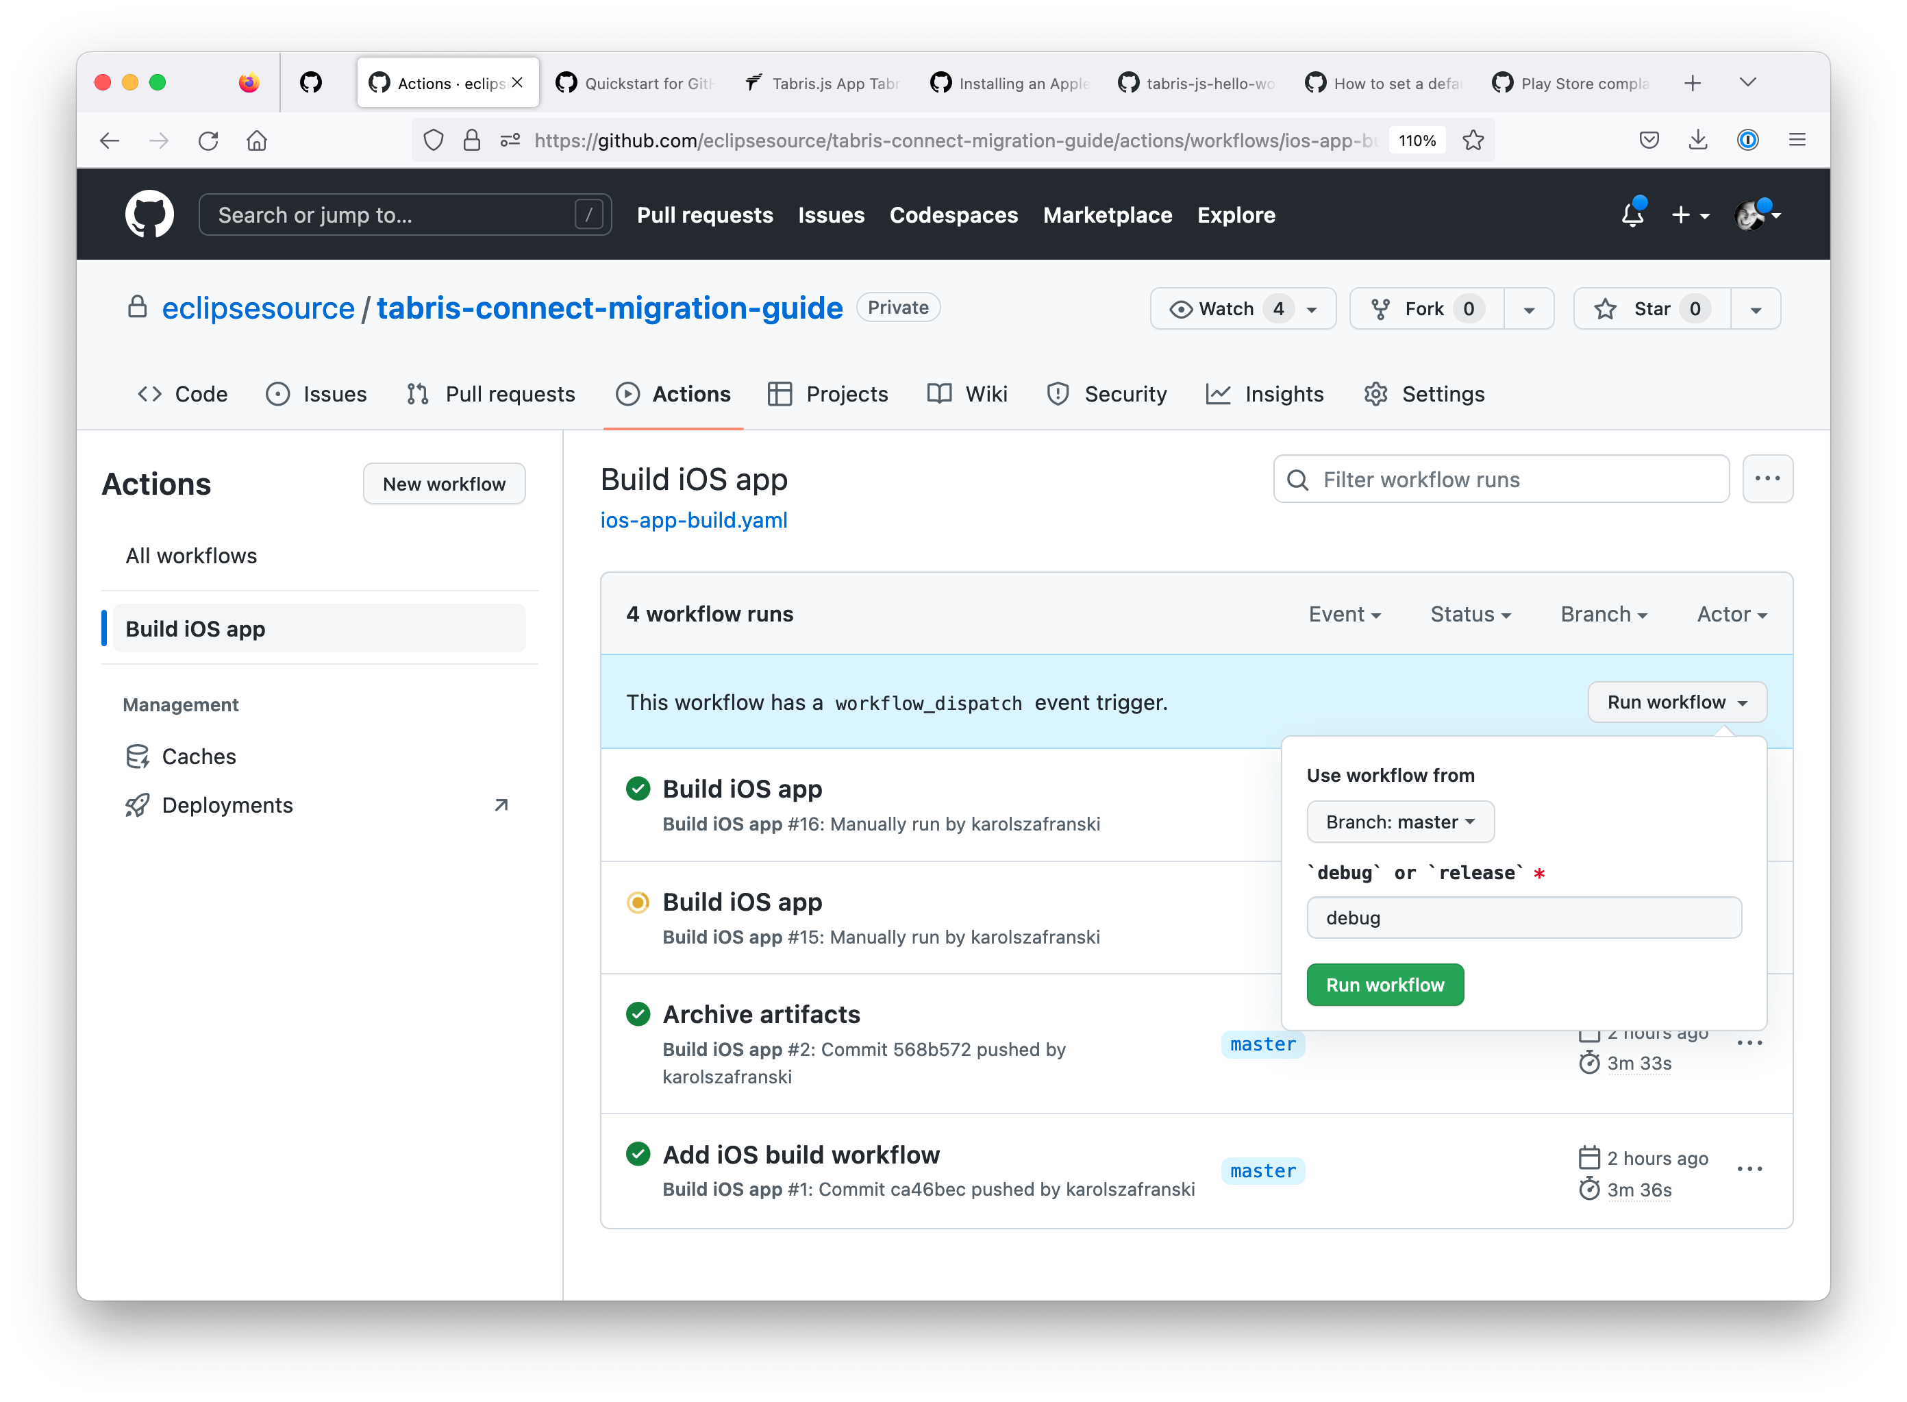Open Caches under Management
The image size is (1907, 1402).
point(199,757)
